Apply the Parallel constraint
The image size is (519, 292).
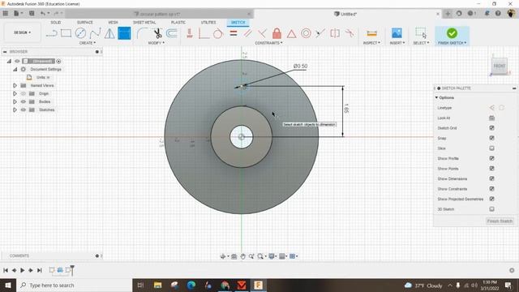pos(247,33)
